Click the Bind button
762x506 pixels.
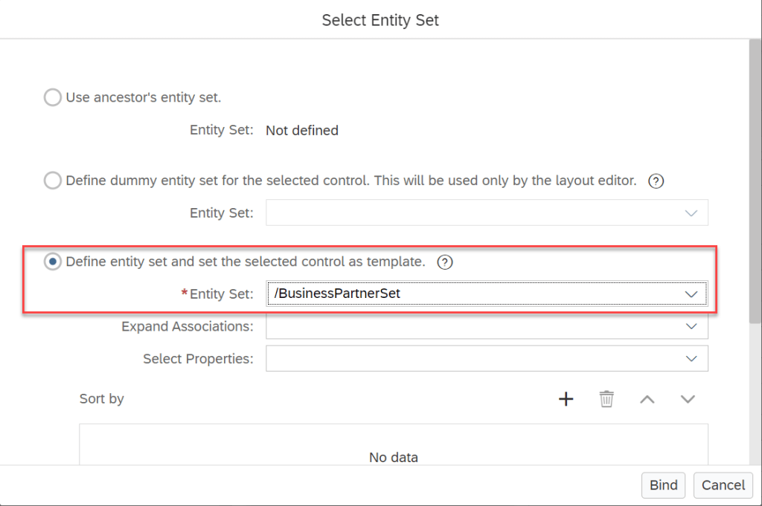click(x=663, y=485)
